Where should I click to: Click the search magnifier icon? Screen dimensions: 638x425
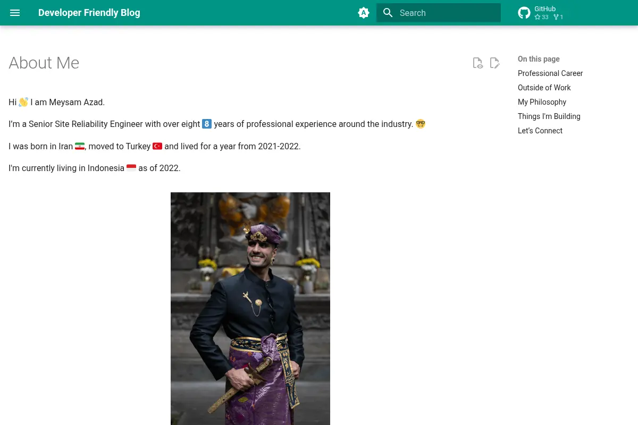[x=388, y=13]
